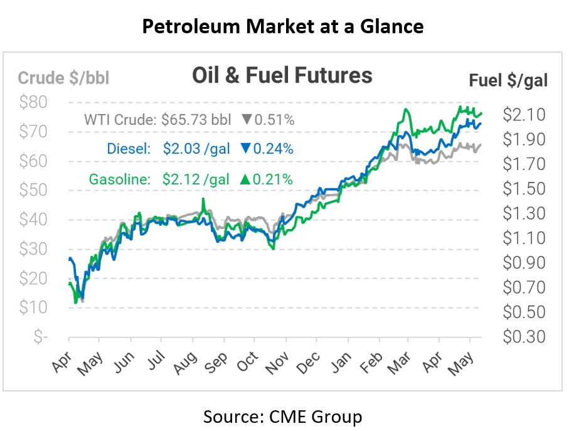Click the green up triangle beside Gasoline
The width and height of the screenshot is (569, 431).
click(x=245, y=179)
